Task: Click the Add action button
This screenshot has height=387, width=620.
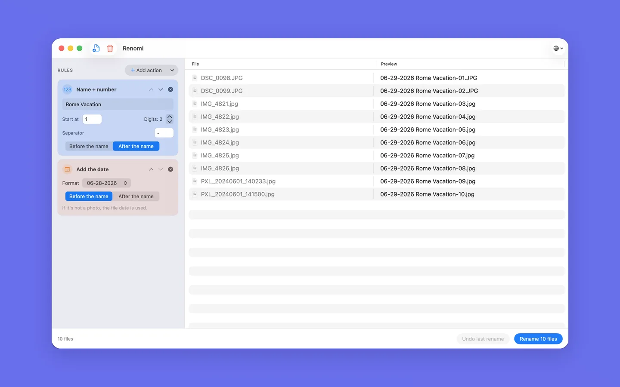Action: coord(146,70)
